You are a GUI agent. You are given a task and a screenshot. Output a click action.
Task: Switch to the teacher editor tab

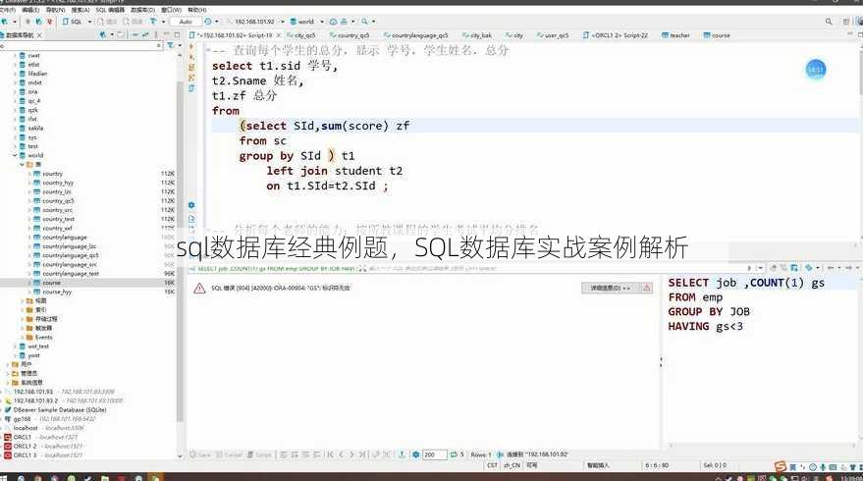675,35
